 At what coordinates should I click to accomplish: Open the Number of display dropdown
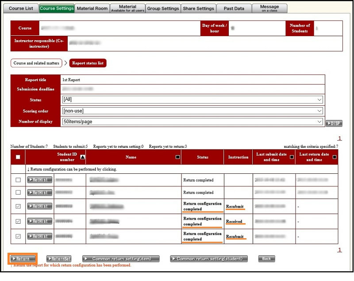[192, 122]
